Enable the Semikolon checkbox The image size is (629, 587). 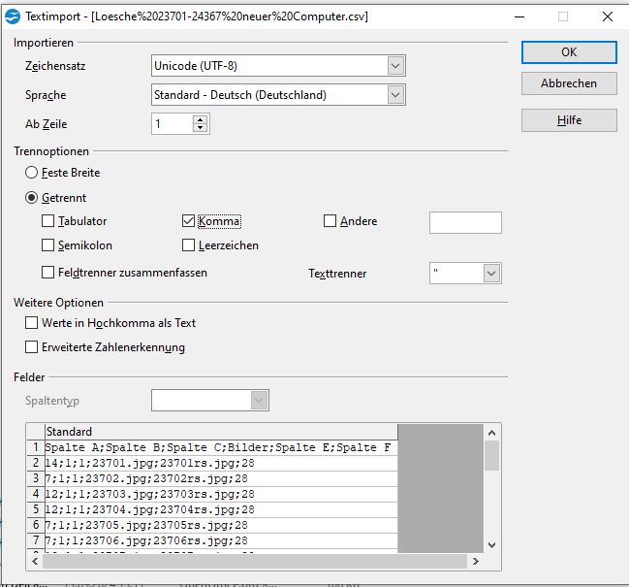(48, 245)
